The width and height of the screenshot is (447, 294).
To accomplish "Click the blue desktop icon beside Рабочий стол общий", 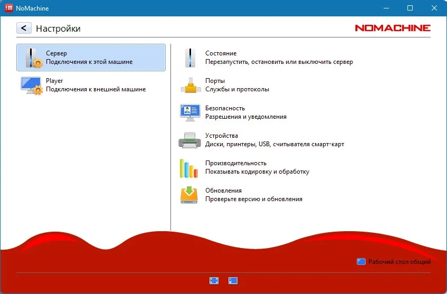I will point(361,261).
